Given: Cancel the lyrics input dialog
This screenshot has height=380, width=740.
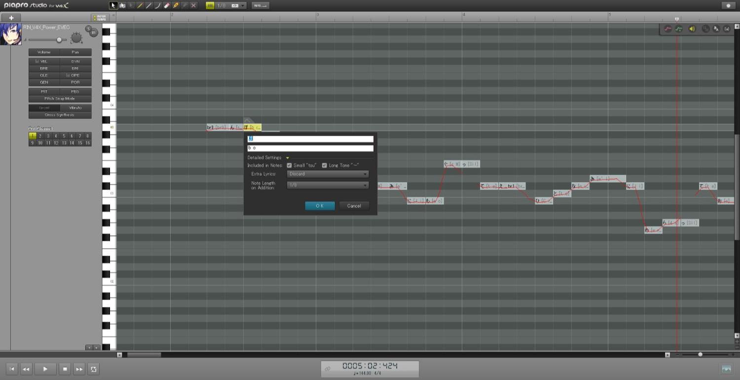Looking at the screenshot, I should 354,206.
